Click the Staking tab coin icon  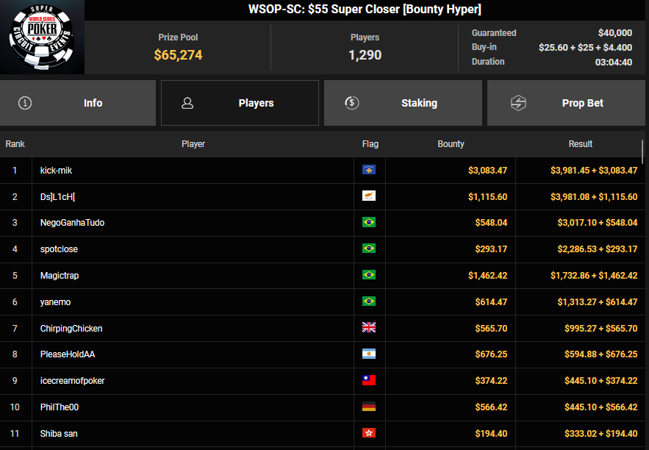352,103
